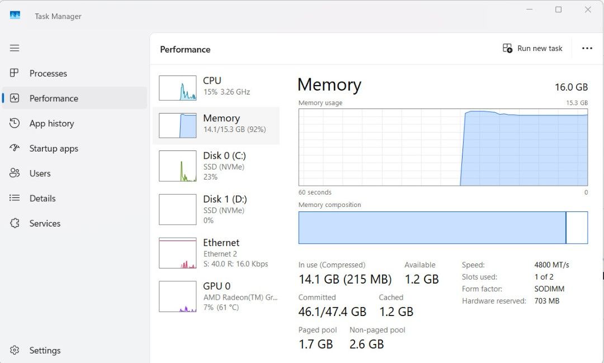Select Disk 0 (C:) resource item
604x363 pixels.
(216, 166)
